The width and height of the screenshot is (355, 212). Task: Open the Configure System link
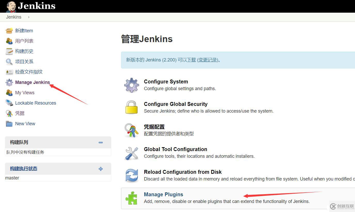pos(166,82)
